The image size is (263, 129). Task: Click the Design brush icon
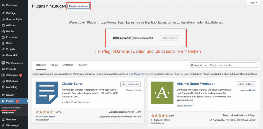coord(3,95)
